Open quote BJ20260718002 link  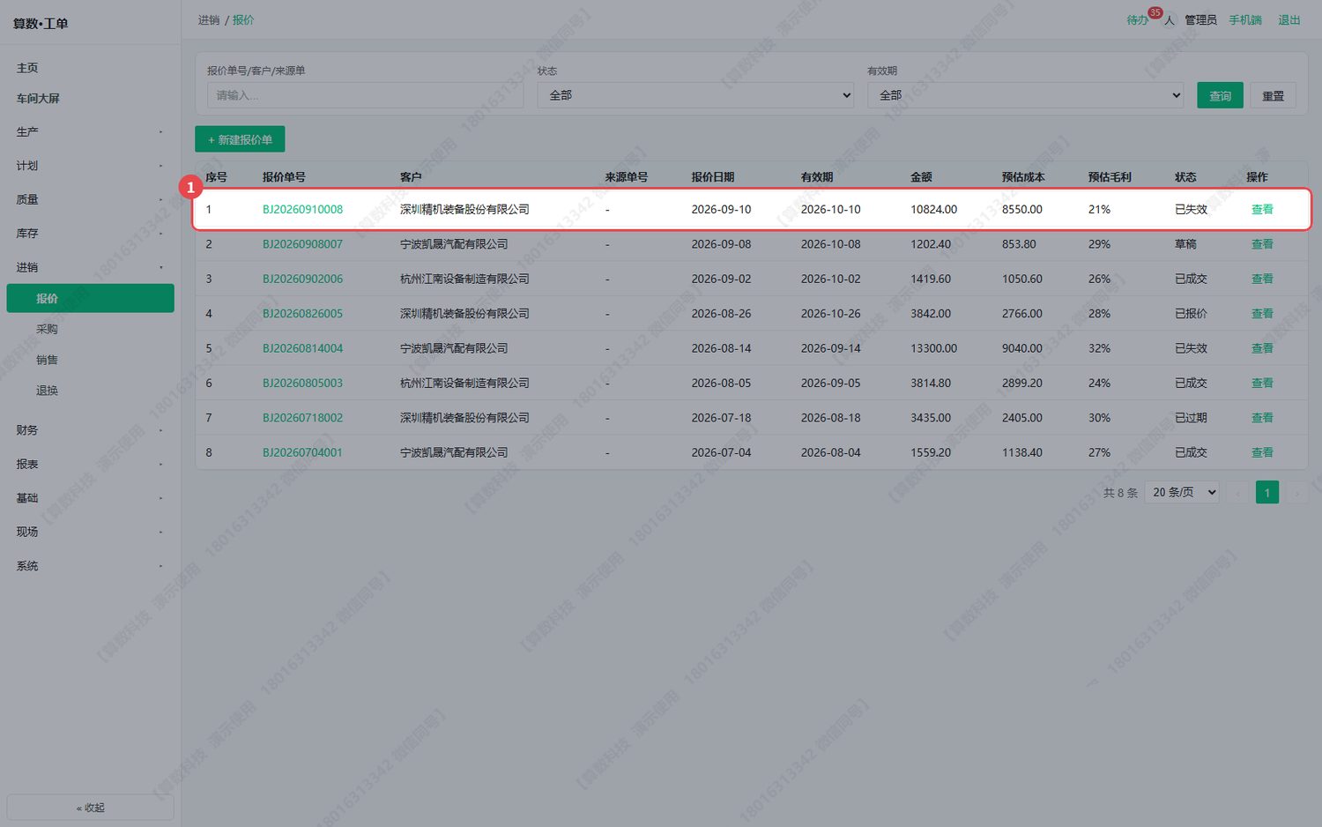coord(302,418)
